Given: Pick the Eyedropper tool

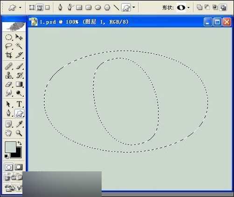Looking at the screenshot, I should (19, 124).
